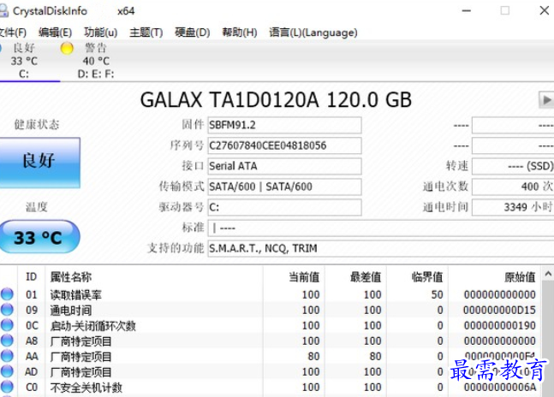Screen dimensions: 554x397
Task: Click the rotation rate field ---- (SSD)
Action: (513, 166)
